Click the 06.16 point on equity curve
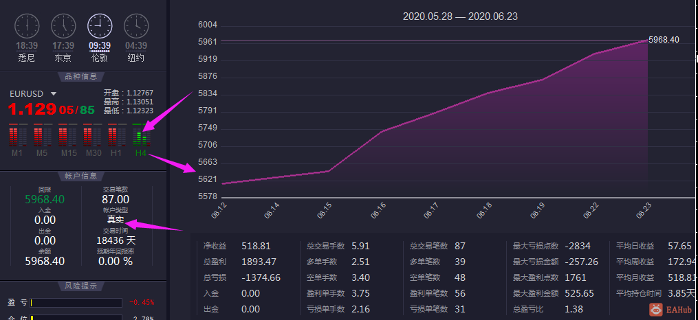Viewport: 698px width, 320px height. [382, 131]
